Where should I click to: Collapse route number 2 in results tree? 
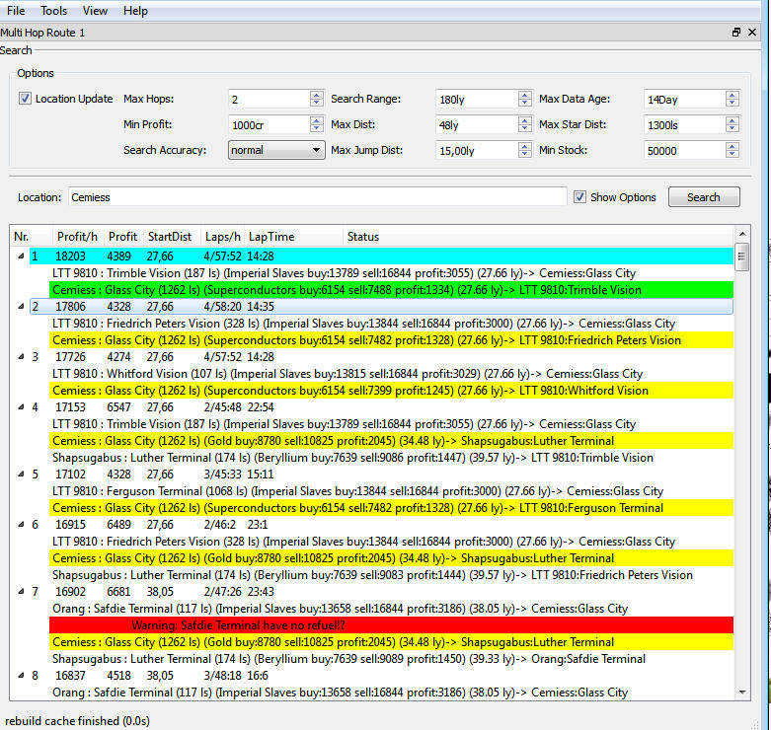[21, 306]
